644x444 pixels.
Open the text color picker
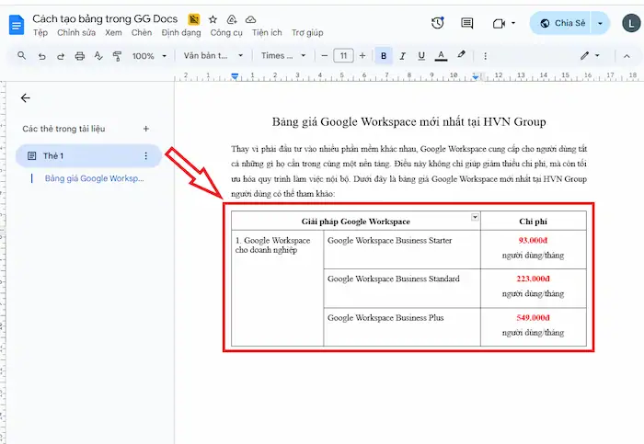click(442, 56)
